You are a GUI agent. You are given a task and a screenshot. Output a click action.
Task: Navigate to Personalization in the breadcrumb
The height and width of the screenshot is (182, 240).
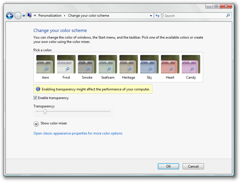tap(50, 15)
